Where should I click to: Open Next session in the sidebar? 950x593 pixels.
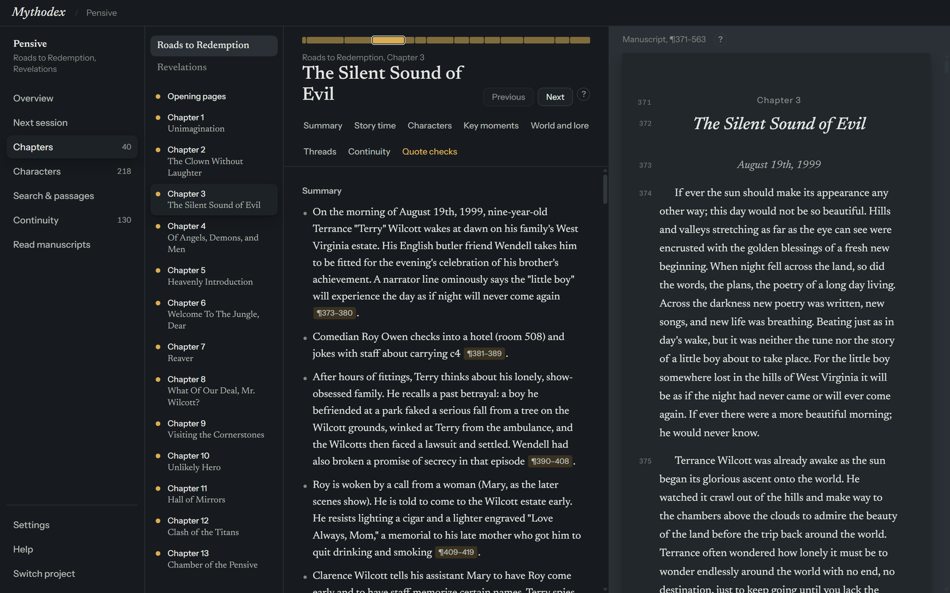coord(72,123)
